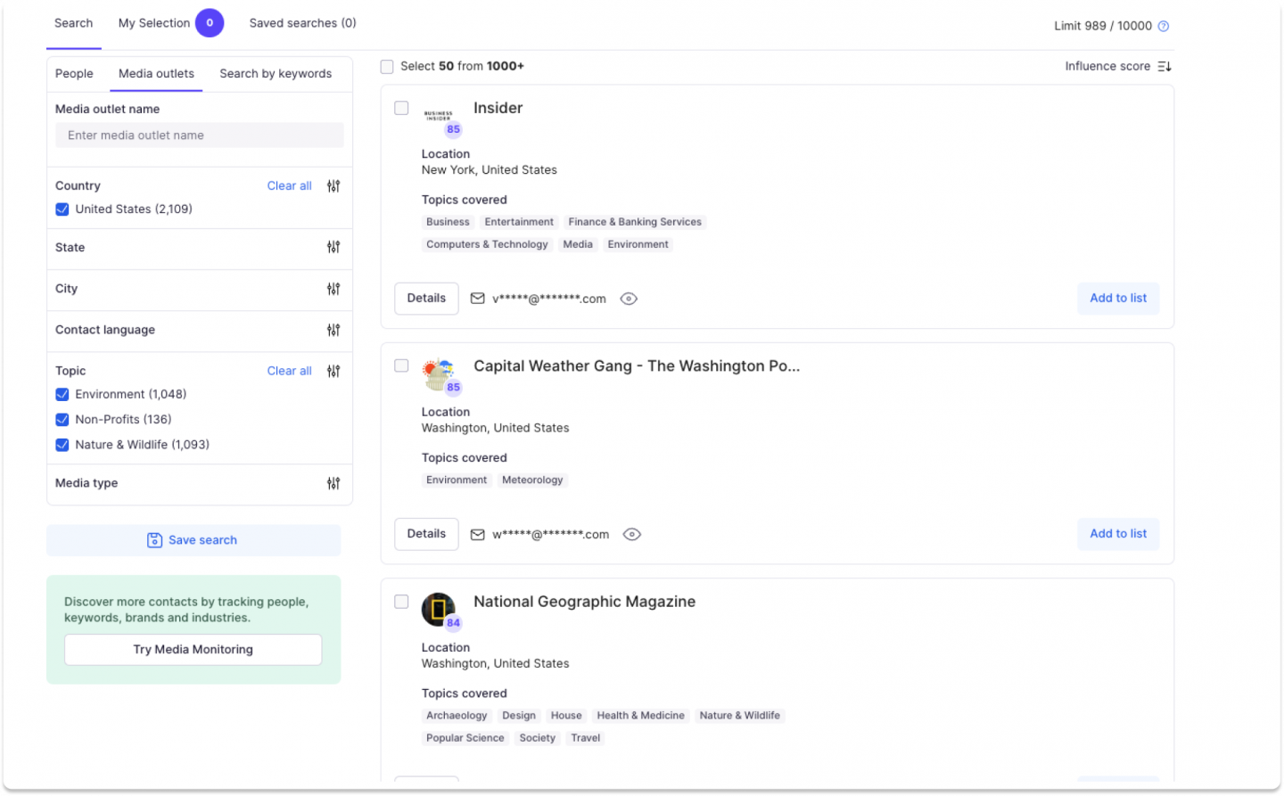The height and width of the screenshot is (796, 1284).
Task: Tick the Select 50 from 1000+ checkbox
Action: (387, 67)
